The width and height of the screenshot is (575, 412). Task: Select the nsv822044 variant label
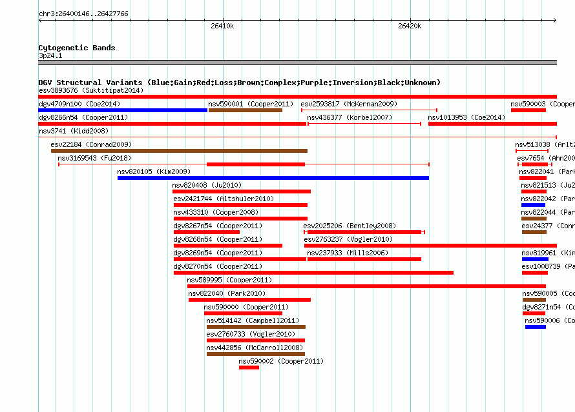[x=548, y=212]
